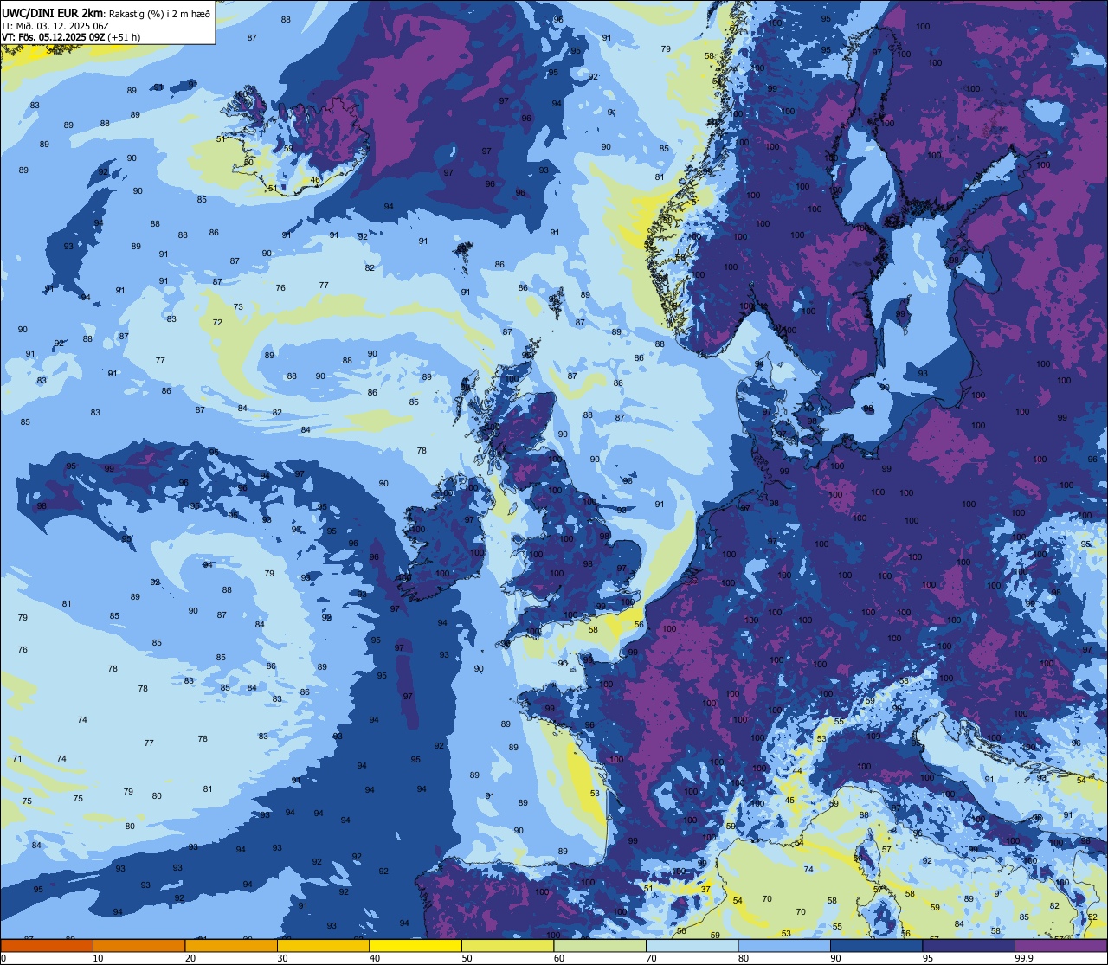The width and height of the screenshot is (1108, 965).
Task: Click the 90–95% dark blue legend swatch
Action: 876,945
